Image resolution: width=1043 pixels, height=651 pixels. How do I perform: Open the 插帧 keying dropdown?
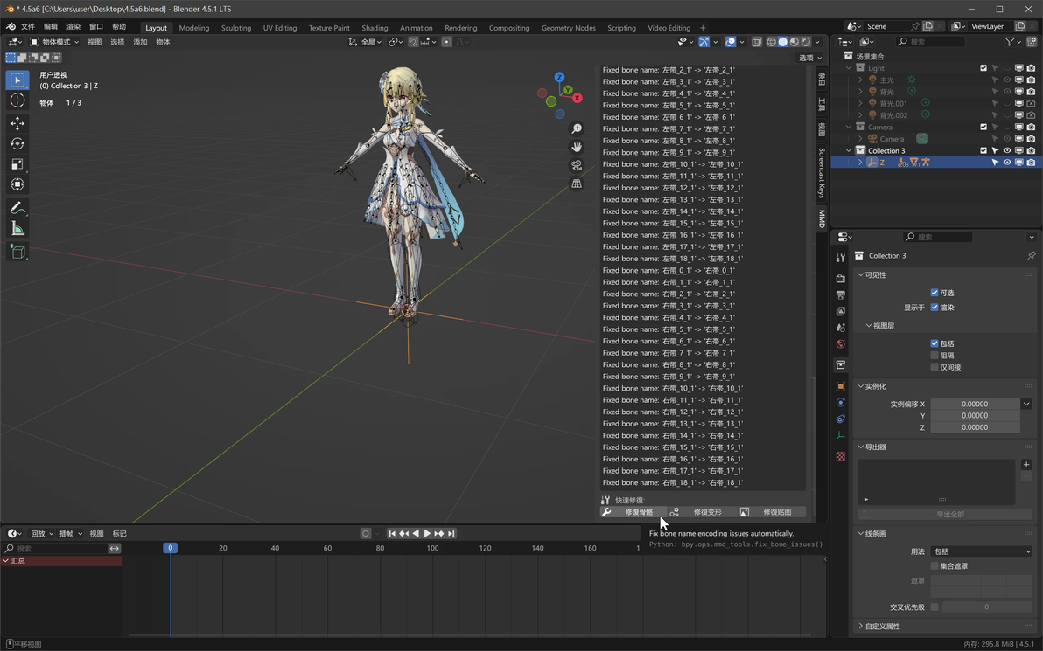pos(71,533)
